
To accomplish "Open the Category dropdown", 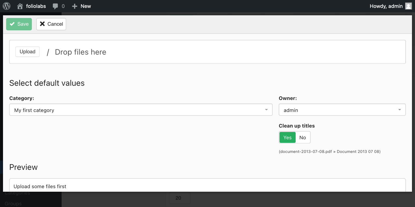I will [x=137, y=110].
